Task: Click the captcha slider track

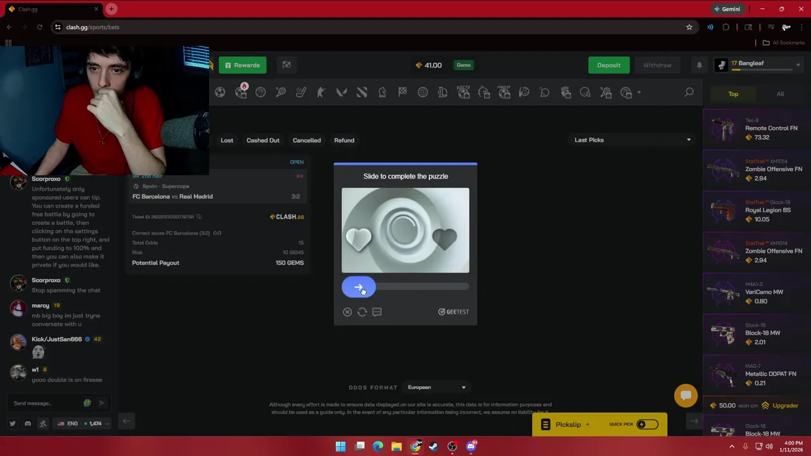Action: [x=405, y=288]
